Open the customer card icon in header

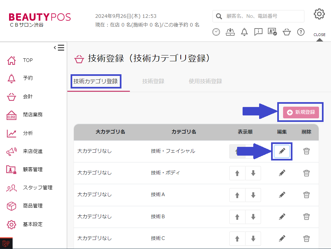click(x=272, y=32)
